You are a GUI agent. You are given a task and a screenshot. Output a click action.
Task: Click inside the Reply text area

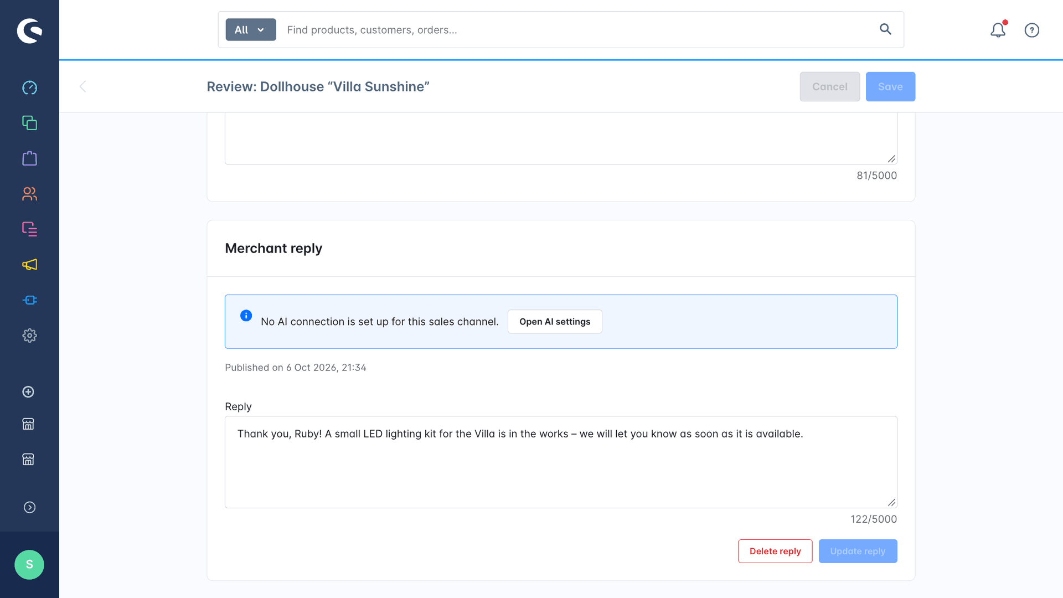561,462
